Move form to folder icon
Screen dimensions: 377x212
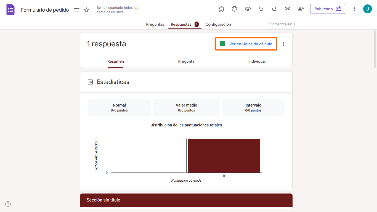click(76, 10)
